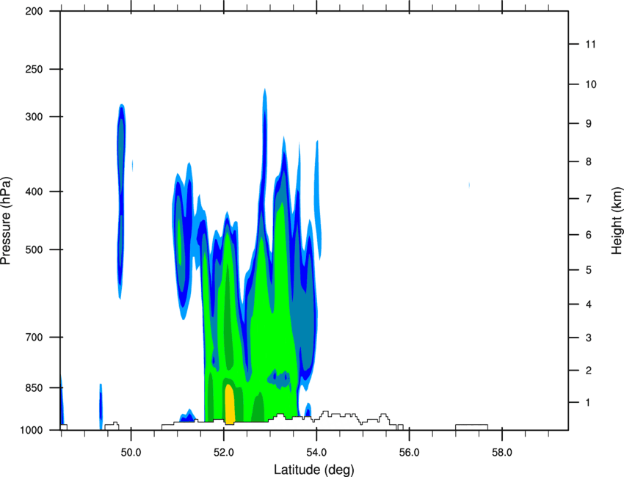Screen dimensions: 624x477
Task: Click the "Pressure (hPa)" axis title
Action: tap(6, 221)
